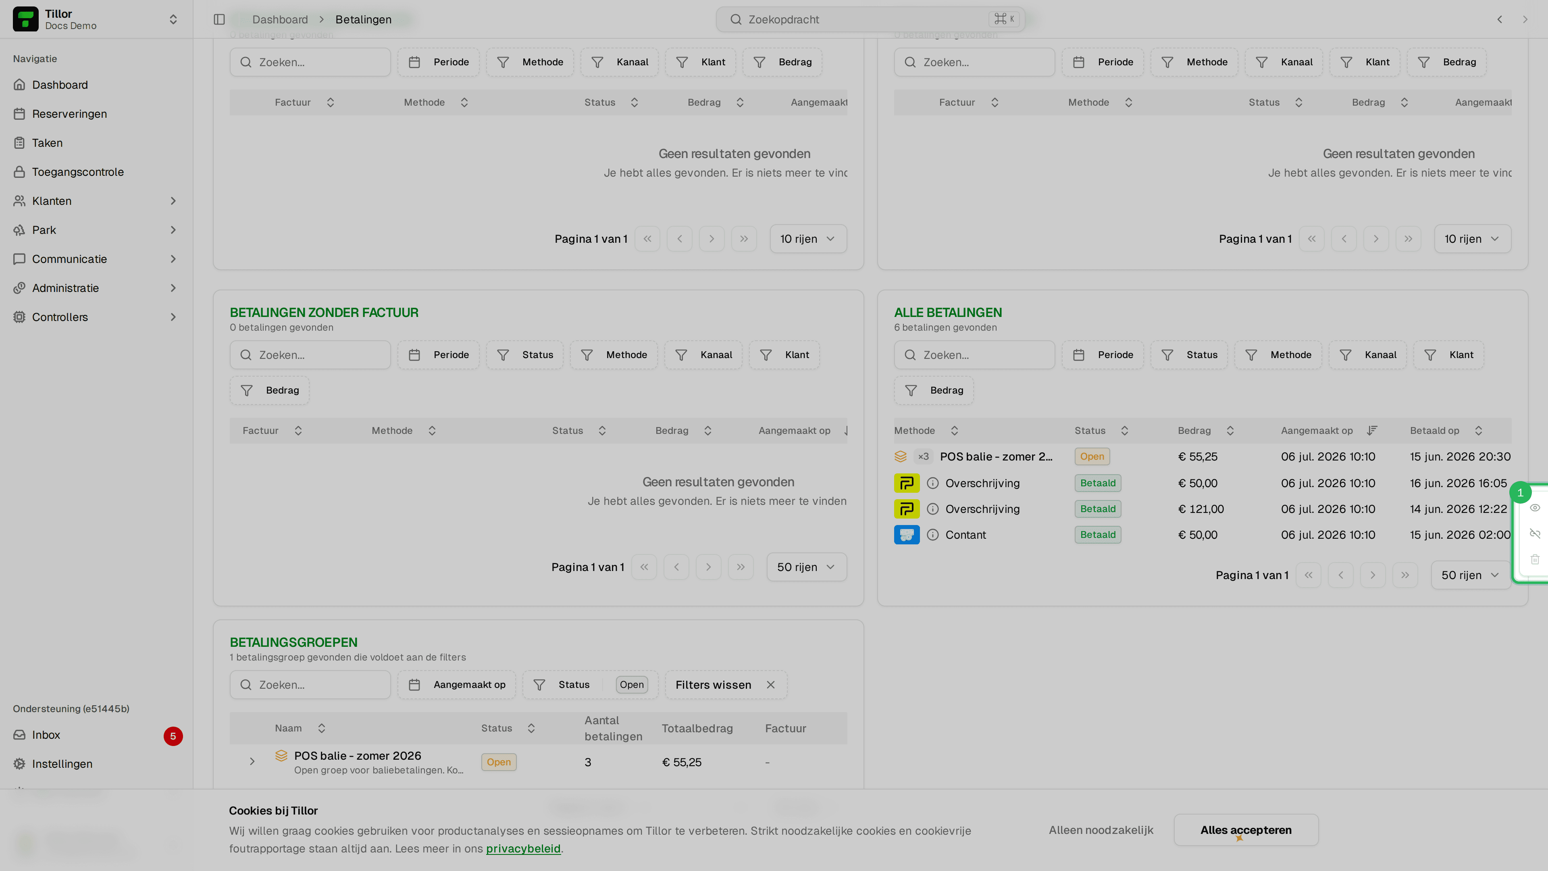Click the blue Contant method icon

pyautogui.click(x=907, y=534)
